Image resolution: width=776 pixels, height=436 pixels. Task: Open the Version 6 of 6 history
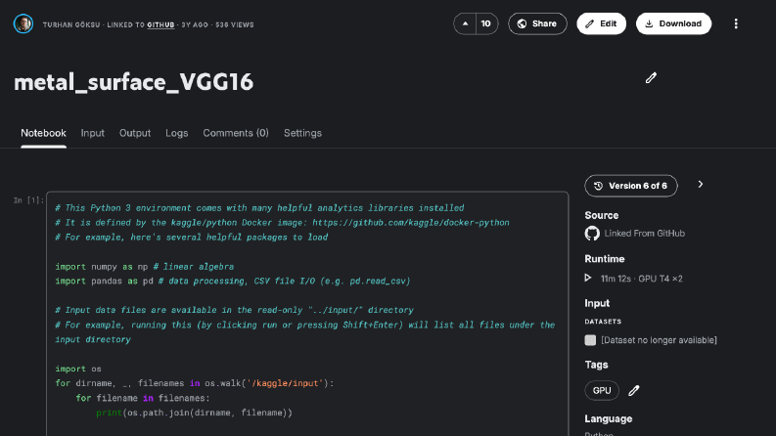point(631,186)
